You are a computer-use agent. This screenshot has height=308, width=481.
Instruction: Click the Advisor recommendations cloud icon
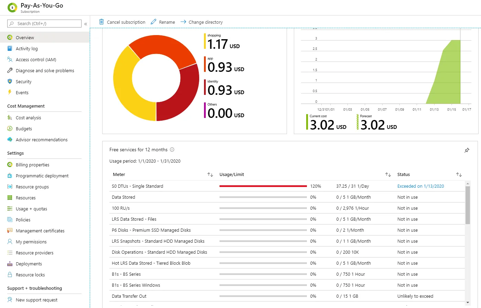point(10,140)
